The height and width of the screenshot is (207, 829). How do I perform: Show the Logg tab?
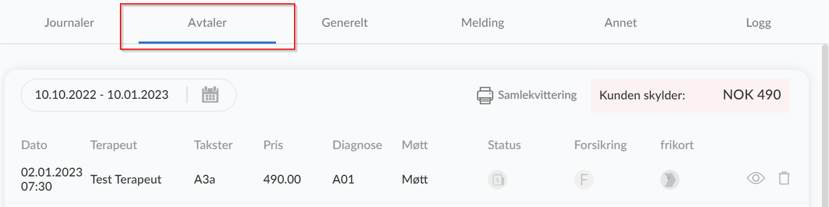(x=758, y=23)
